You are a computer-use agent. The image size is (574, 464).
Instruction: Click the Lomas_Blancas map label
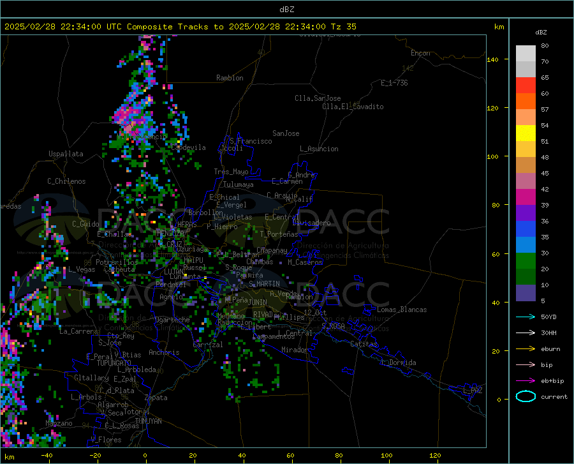[402, 310]
